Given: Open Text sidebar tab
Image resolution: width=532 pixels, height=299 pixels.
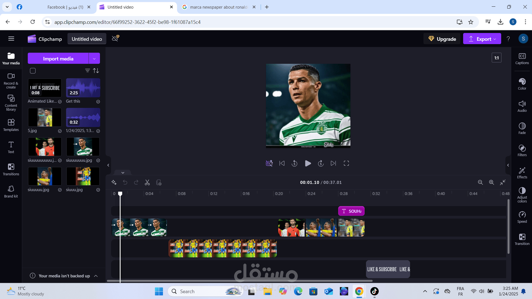Looking at the screenshot, I should coord(11,147).
